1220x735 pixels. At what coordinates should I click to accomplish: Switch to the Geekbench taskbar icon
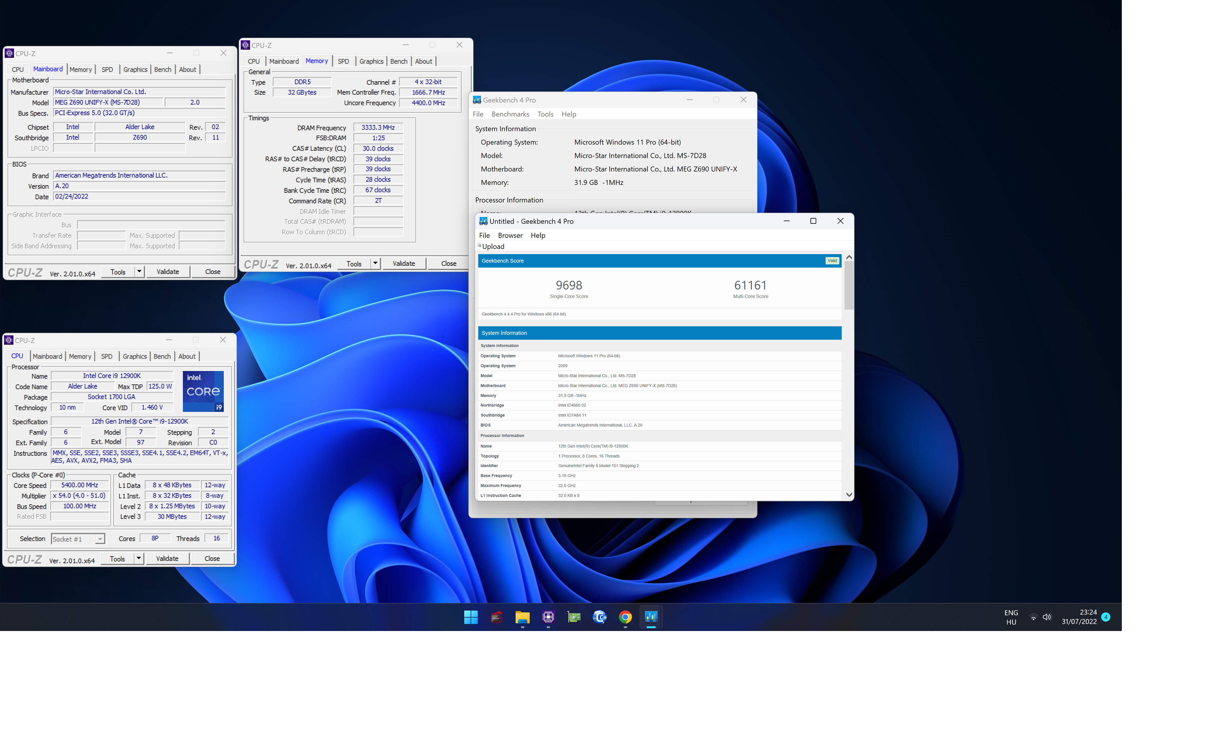click(651, 617)
